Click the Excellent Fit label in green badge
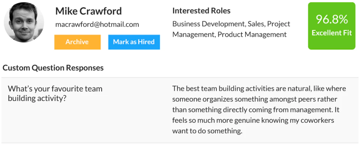Image resolution: width=360 pixels, height=145 pixels. coord(332,33)
